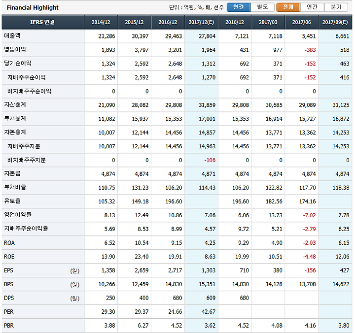Click sales value 30,397 for 2015/12
Viewport: 355px width, 333px height.
tap(140, 36)
